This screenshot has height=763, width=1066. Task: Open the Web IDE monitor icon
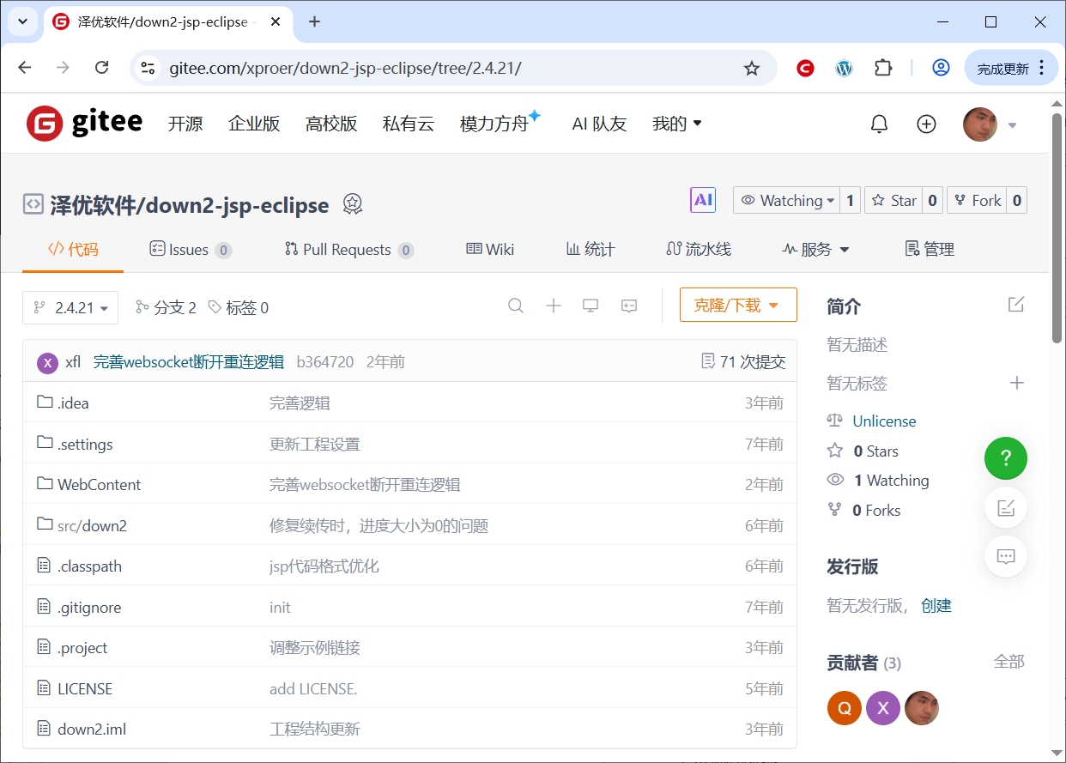(x=591, y=306)
